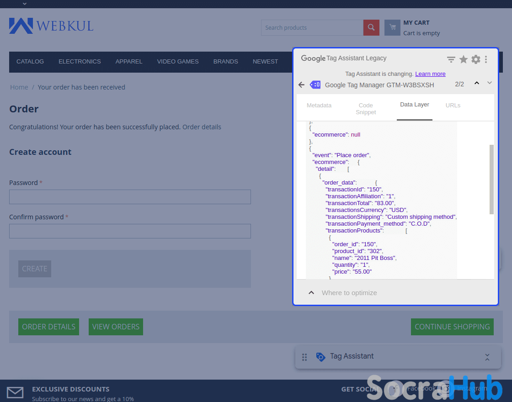This screenshot has width=512, height=402.
Task: Click the Google Tag Manager tag icon
Action: pyautogui.click(x=315, y=85)
